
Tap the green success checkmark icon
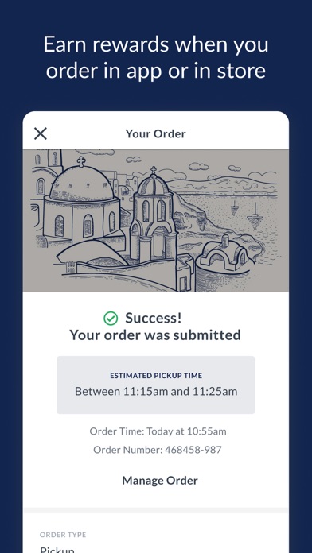[111, 319]
